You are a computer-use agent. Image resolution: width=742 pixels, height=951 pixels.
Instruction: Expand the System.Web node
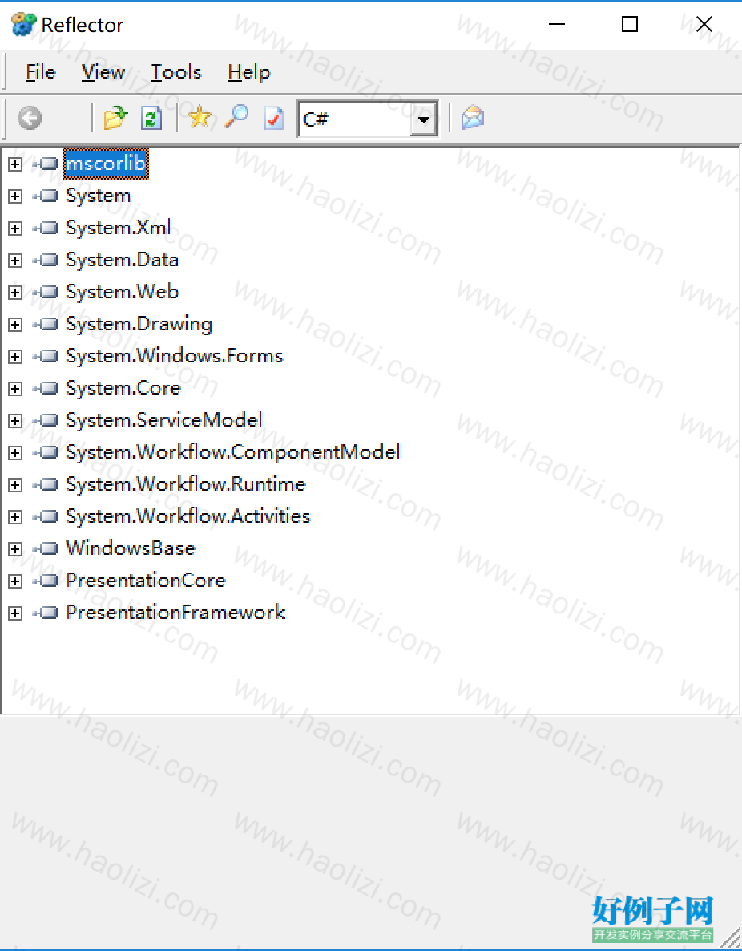pyautogui.click(x=15, y=293)
